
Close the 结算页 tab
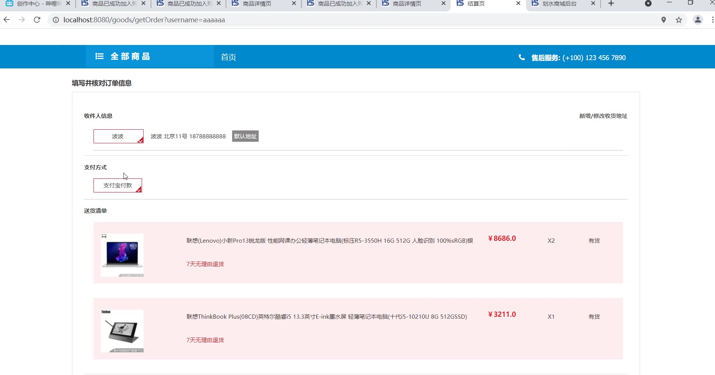518,3
